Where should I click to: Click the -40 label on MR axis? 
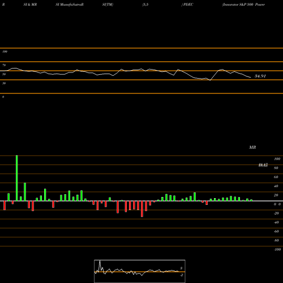pyautogui.click(x=276, y=222)
